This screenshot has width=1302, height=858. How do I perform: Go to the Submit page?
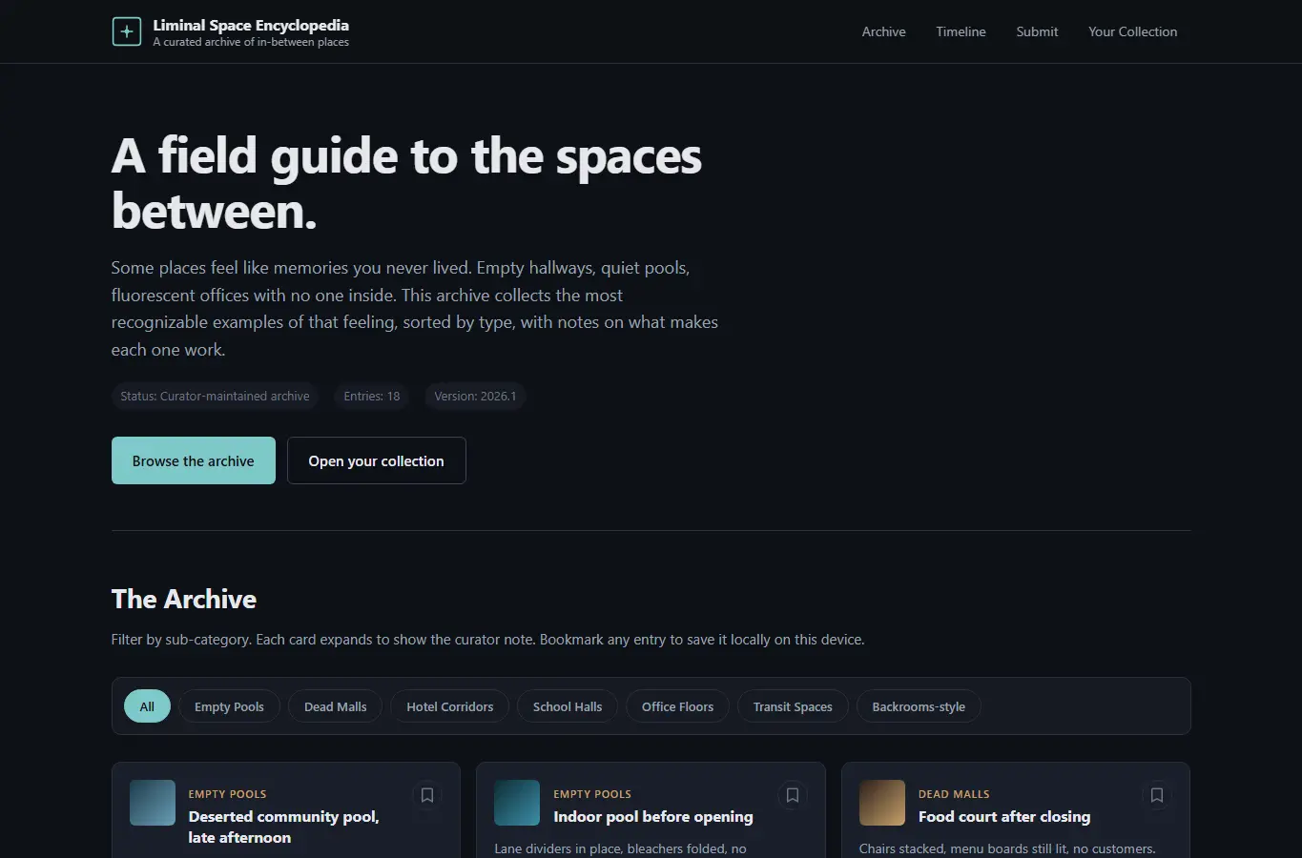pyautogui.click(x=1037, y=31)
